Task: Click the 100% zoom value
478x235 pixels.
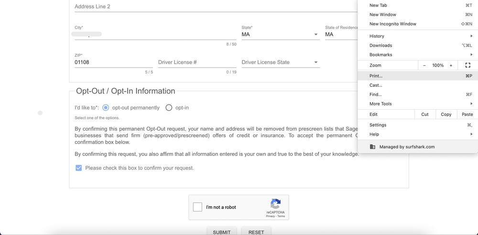Action: tap(438, 65)
